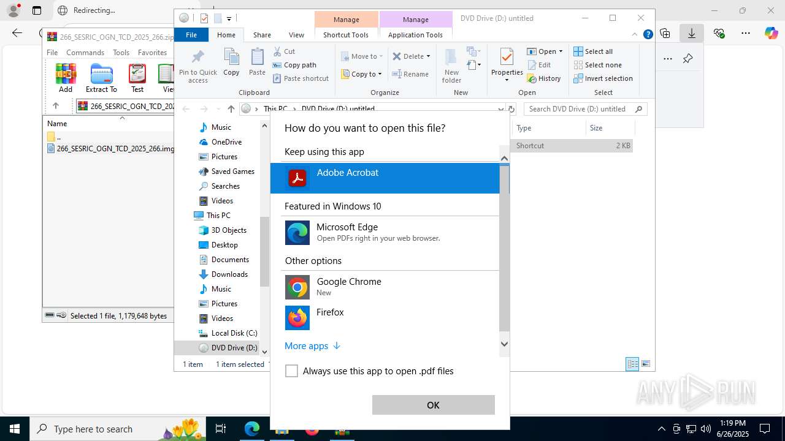Viewport: 785px width, 441px height.
Task: Switch to details view layout icon
Action: point(632,364)
